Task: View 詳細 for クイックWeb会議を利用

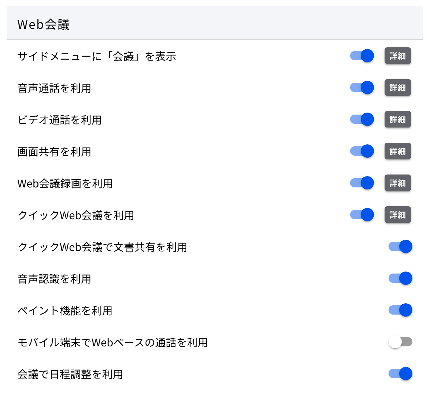Action: tap(397, 215)
